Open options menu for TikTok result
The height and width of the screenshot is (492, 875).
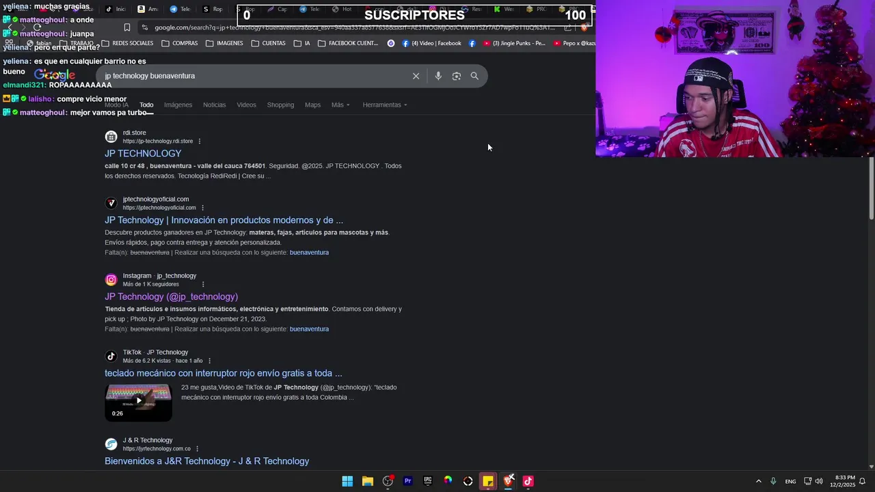point(209,361)
